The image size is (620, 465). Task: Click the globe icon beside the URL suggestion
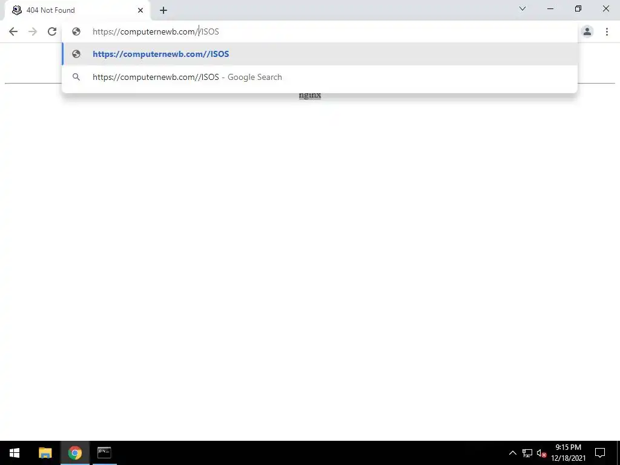(x=76, y=54)
